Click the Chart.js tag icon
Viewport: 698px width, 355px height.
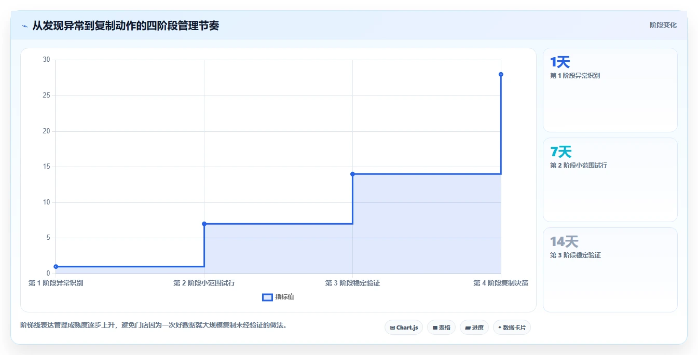[392, 327]
